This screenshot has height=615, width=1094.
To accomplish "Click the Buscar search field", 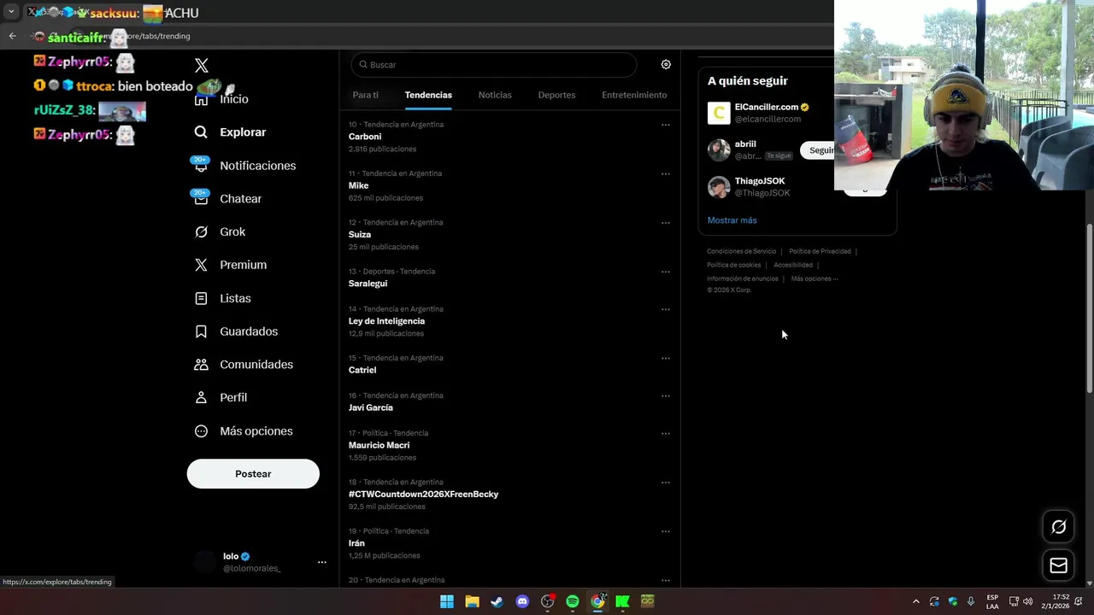I will 494,65.
